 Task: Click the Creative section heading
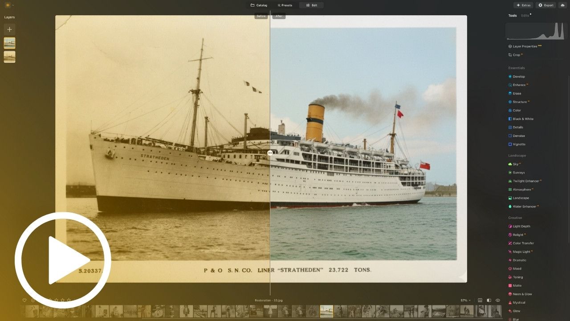(515, 218)
